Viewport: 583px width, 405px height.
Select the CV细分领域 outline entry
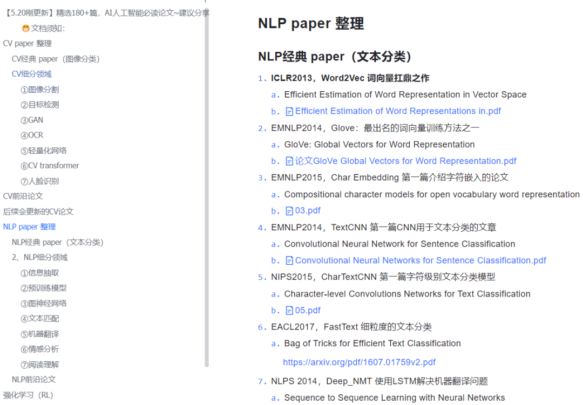tap(32, 74)
